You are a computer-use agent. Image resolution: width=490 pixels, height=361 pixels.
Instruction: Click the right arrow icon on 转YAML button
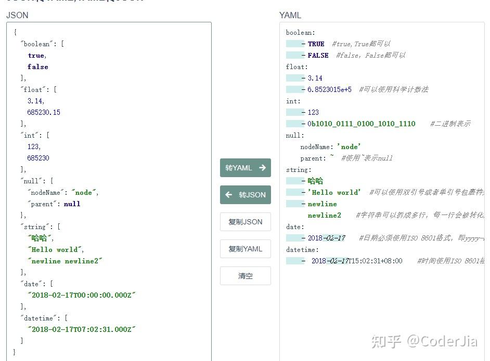[x=263, y=168]
